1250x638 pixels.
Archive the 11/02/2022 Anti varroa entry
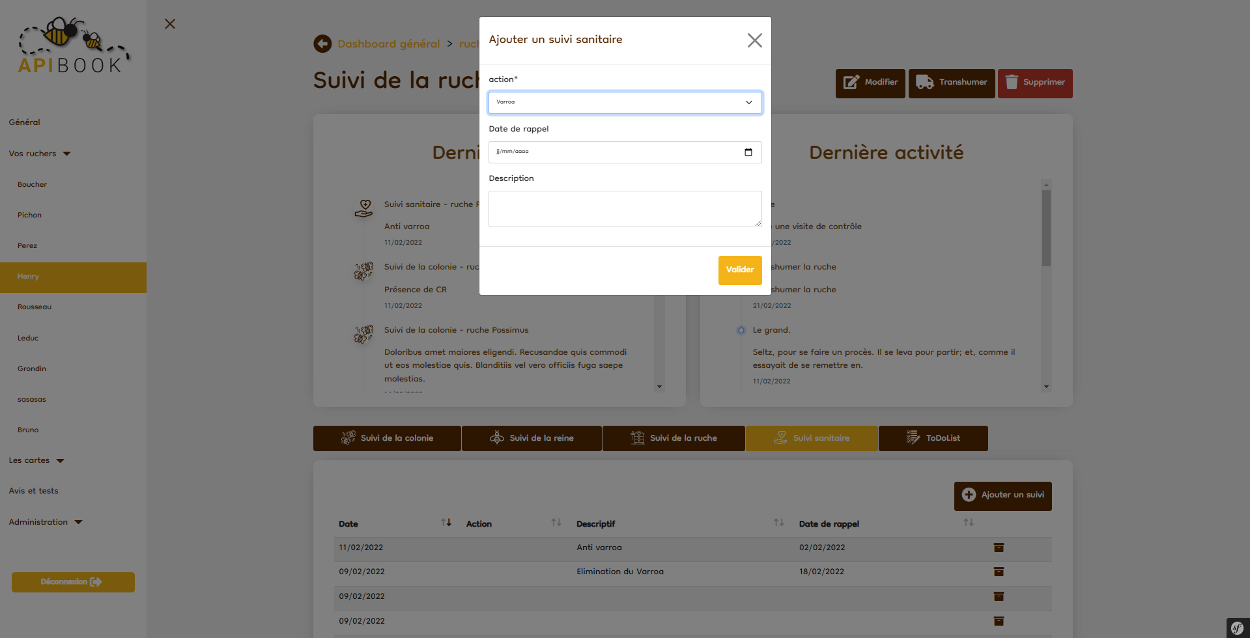coord(999,548)
